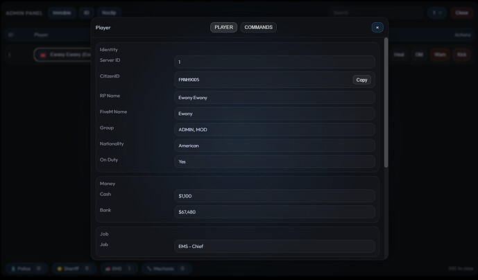Send a DM to the player
Image resolution: width=478 pixels, height=280 pixels.
(419, 55)
